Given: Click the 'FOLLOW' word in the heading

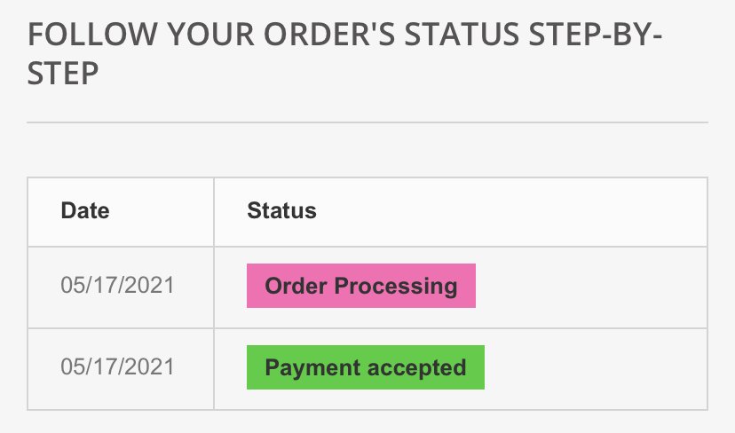Looking at the screenshot, I should coord(92,35).
